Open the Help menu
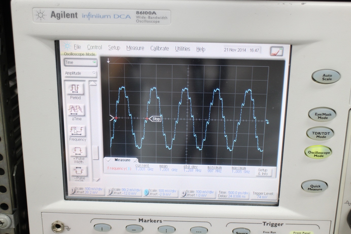 coord(200,49)
